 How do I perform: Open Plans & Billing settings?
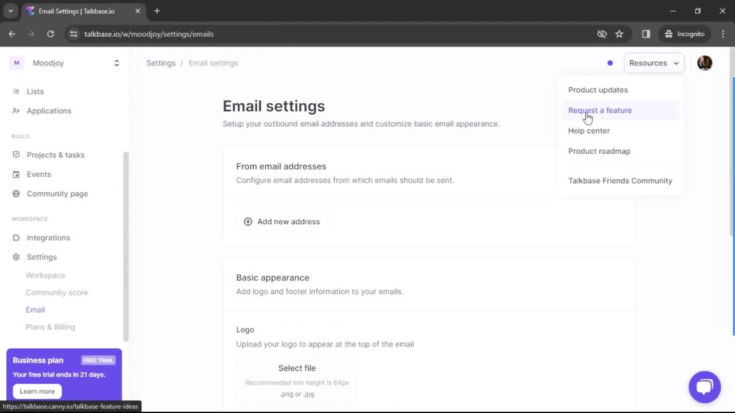[50, 327]
